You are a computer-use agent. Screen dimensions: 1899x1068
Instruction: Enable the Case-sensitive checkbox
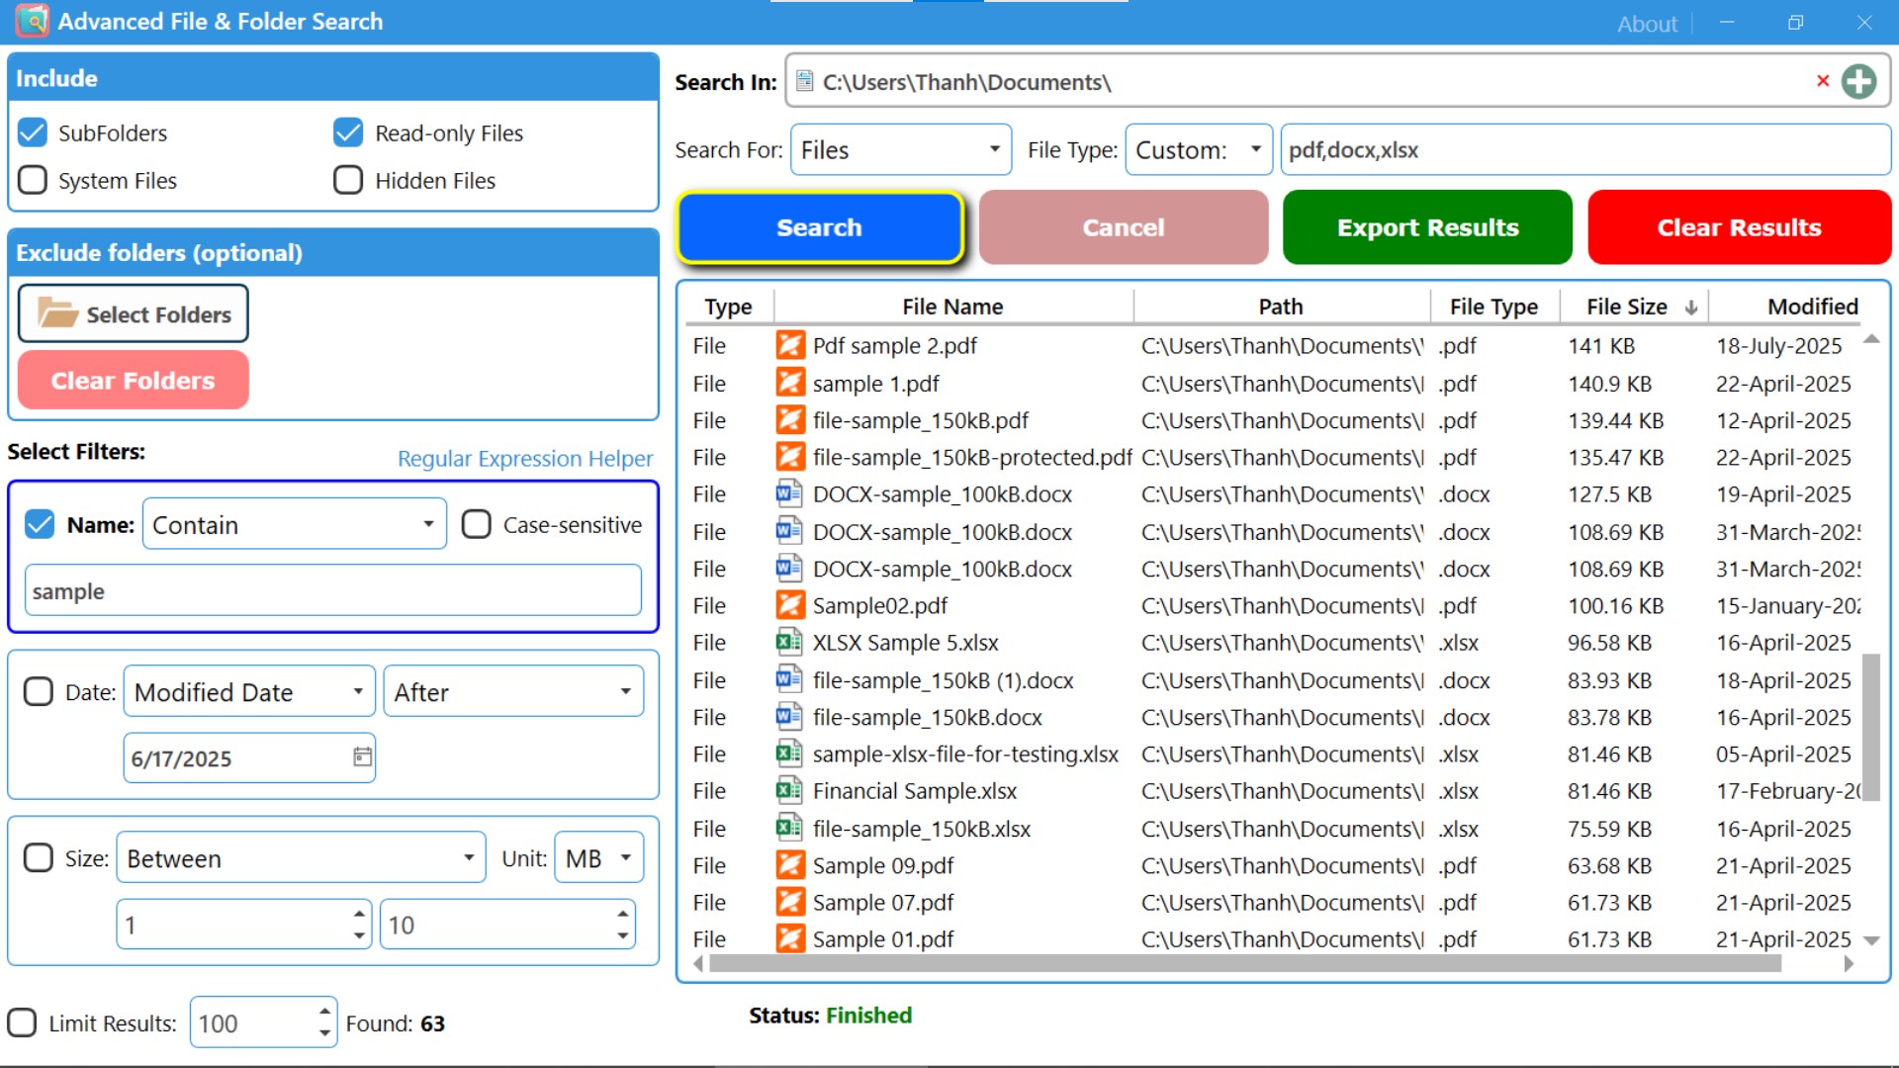477,524
